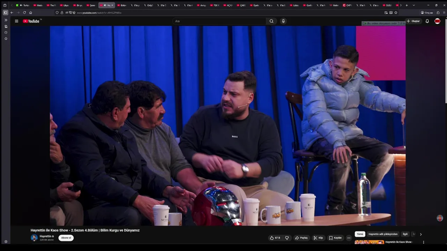
Task: Open Hayrettin channel avatar
Action: [34, 238]
